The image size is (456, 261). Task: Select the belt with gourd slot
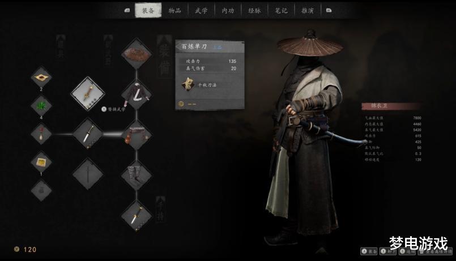coord(137,135)
